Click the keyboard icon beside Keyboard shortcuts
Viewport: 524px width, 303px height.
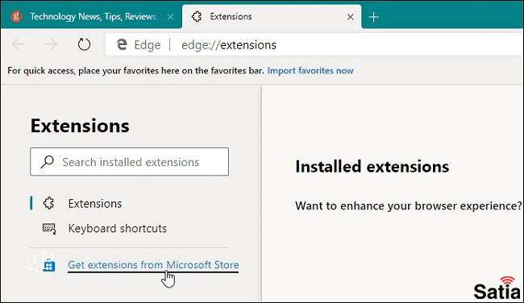(x=49, y=229)
